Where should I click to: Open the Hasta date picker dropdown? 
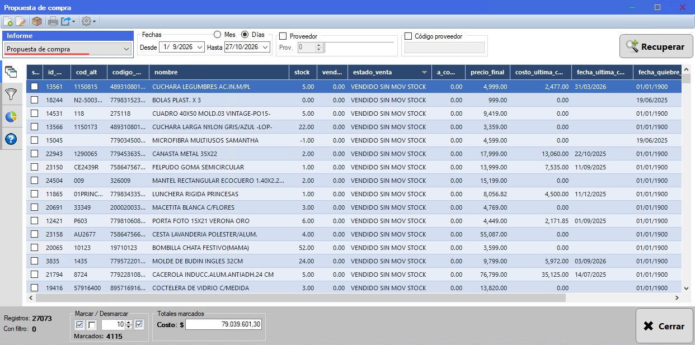tap(265, 48)
